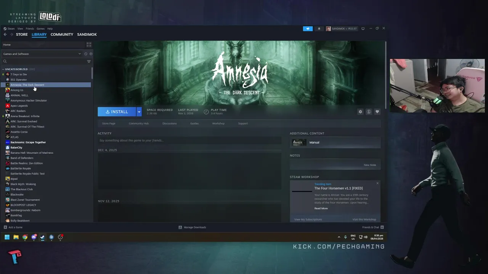
Task: Click the Assetto Corsa game icon
Action: pos(8,132)
